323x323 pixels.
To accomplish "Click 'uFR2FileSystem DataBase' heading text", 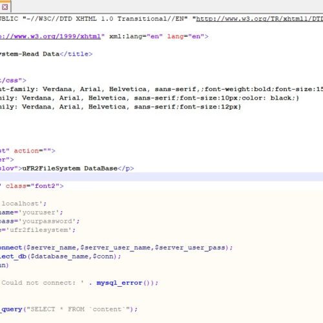I will [x=70, y=169].
